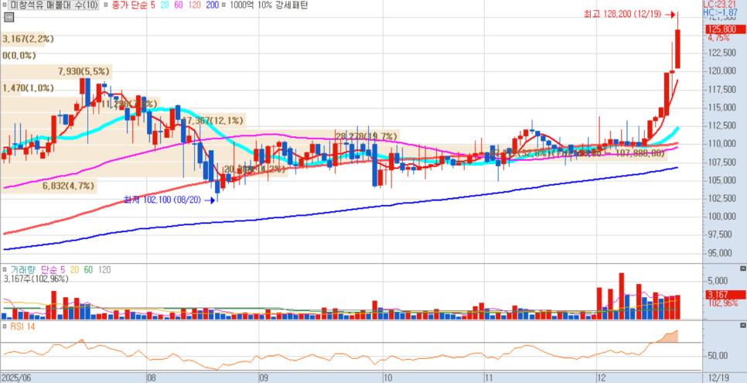Click the red 3,167 volume tag on axis
The height and width of the screenshot is (383, 747).
point(725,294)
